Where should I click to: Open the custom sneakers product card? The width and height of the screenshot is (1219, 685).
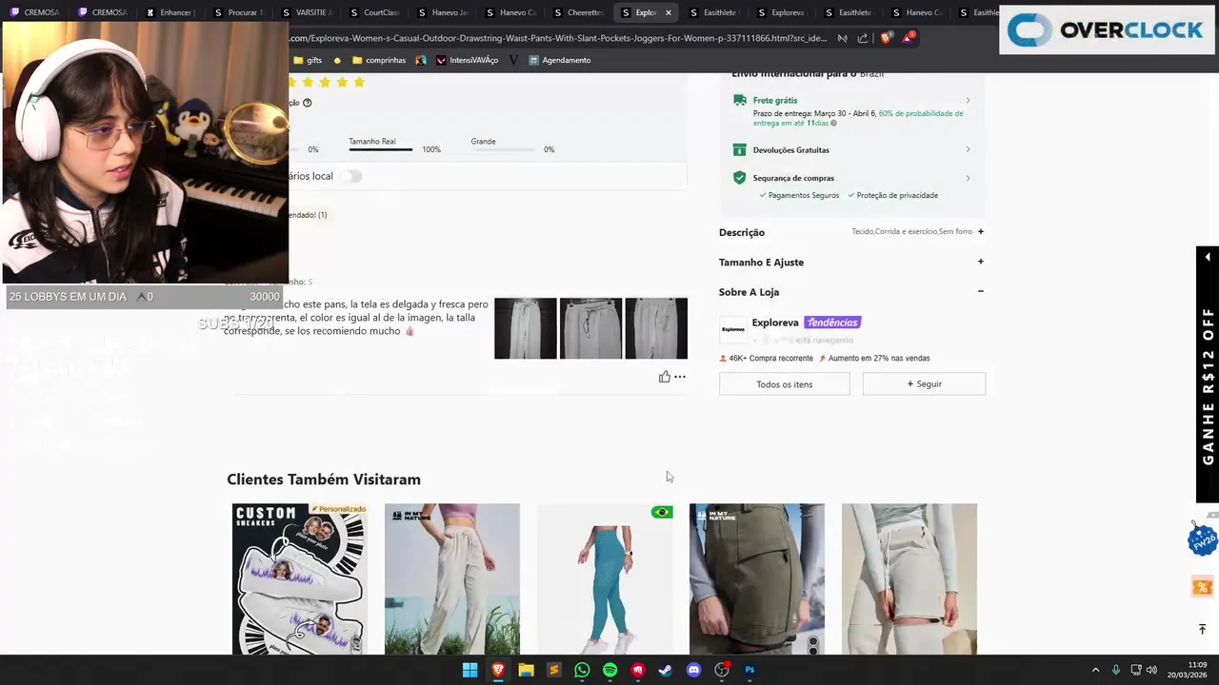(300, 578)
